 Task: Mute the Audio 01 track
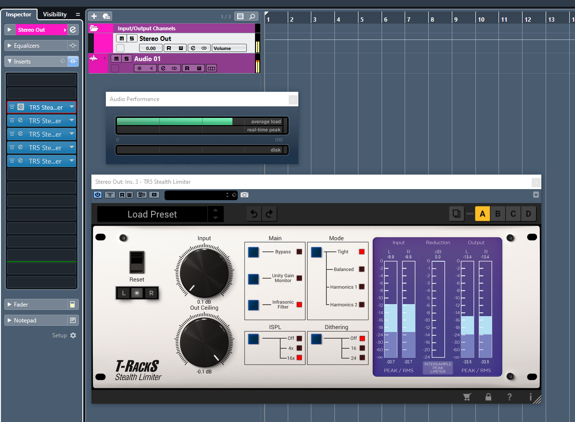116,59
